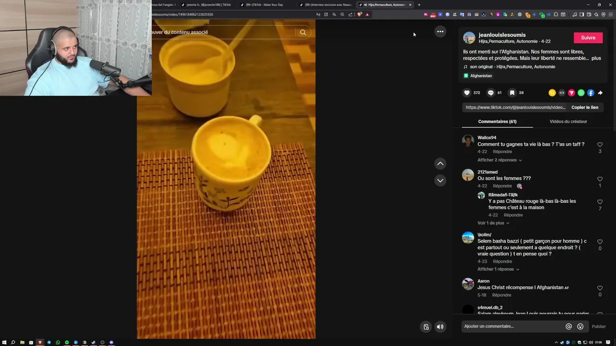Like Rāmadañ-Tājîk's reply
Screen dimensions: 616x346
600,202
